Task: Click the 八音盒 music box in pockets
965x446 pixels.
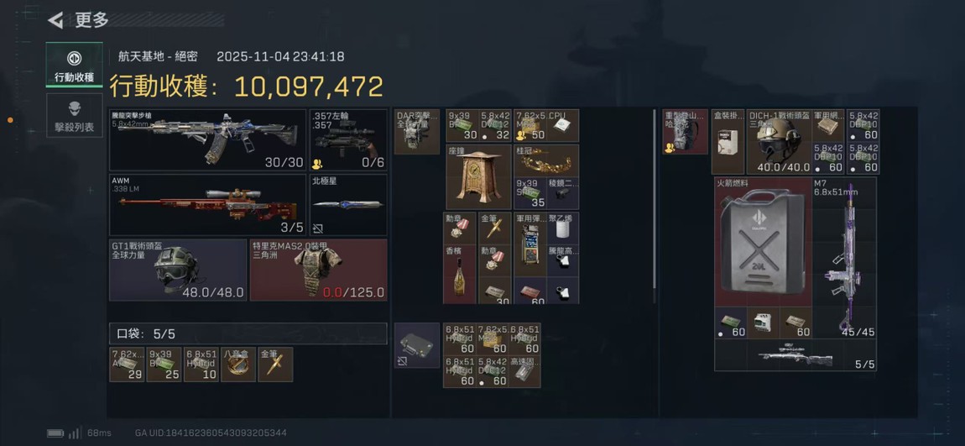Action: coord(238,365)
